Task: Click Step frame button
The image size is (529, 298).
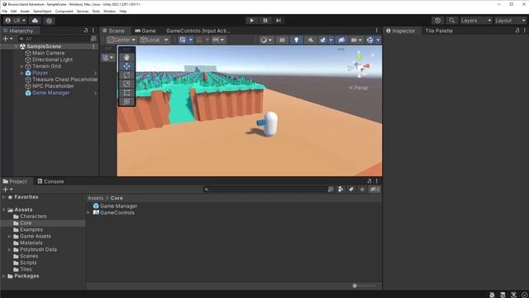Action: (279, 21)
